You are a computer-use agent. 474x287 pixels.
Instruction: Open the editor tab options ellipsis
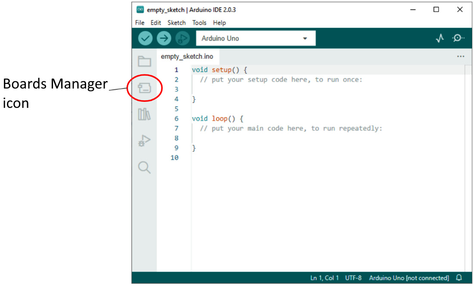pyautogui.click(x=460, y=56)
